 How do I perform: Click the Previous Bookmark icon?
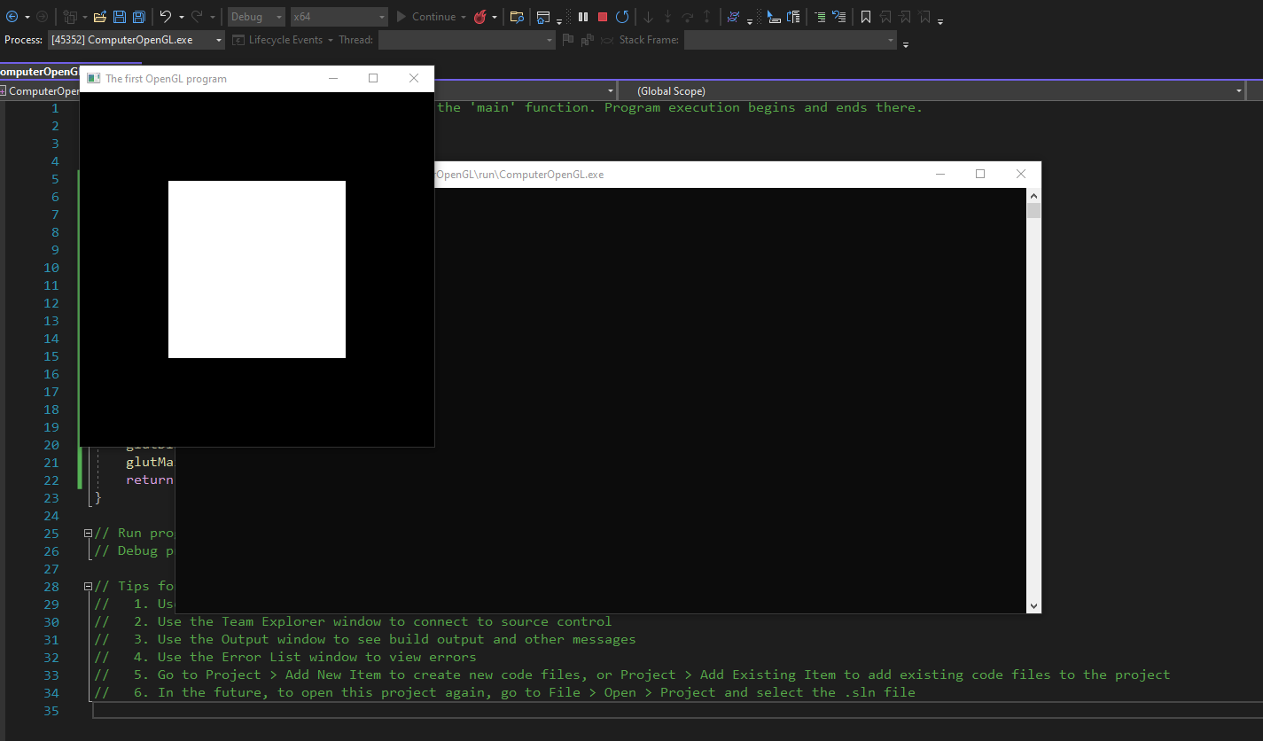click(x=885, y=17)
